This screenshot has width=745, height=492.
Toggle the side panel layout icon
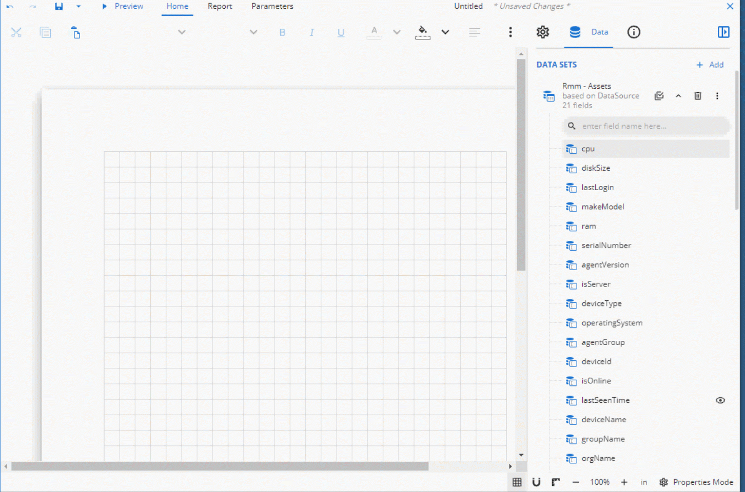pyautogui.click(x=723, y=32)
